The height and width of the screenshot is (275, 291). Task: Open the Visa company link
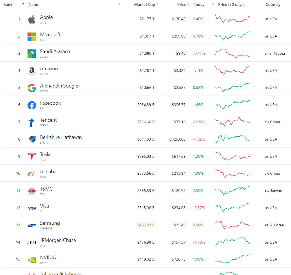point(44,206)
